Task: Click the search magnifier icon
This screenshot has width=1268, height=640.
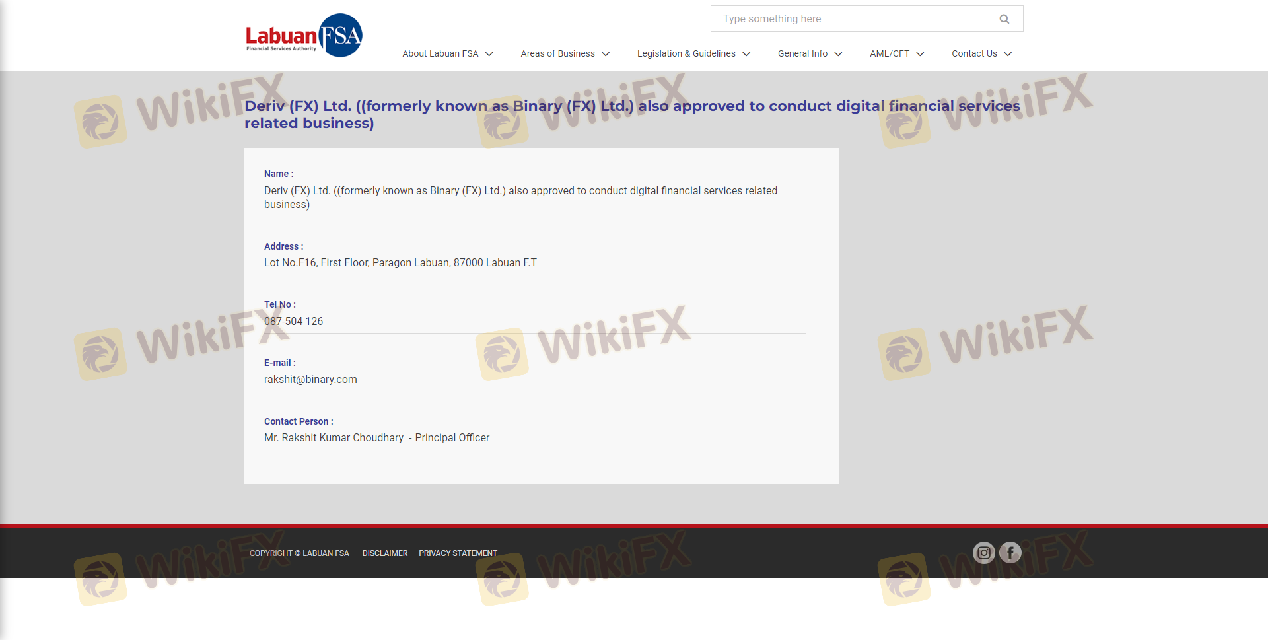Action: coord(1004,19)
